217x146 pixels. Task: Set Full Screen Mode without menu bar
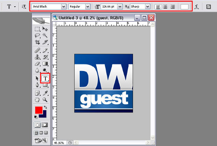tap(46, 133)
